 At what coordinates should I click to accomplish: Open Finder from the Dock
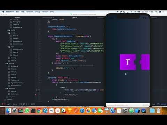tap(9, 111)
